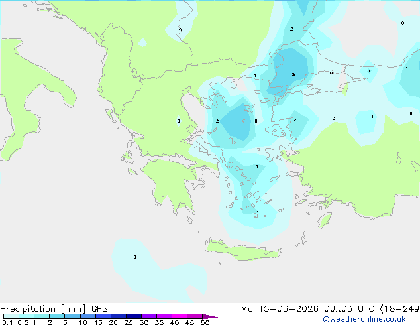Click the weatheronline.co.uk copyright link
Screen dimensions: 420x325
[x=364, y=319]
